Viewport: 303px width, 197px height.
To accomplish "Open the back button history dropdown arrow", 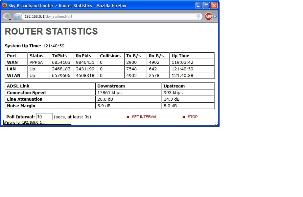I will 10,19.
